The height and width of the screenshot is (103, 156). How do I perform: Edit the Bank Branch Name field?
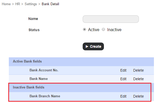(x=123, y=96)
